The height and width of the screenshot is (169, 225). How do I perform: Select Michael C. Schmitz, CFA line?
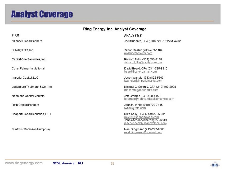[150, 87]
